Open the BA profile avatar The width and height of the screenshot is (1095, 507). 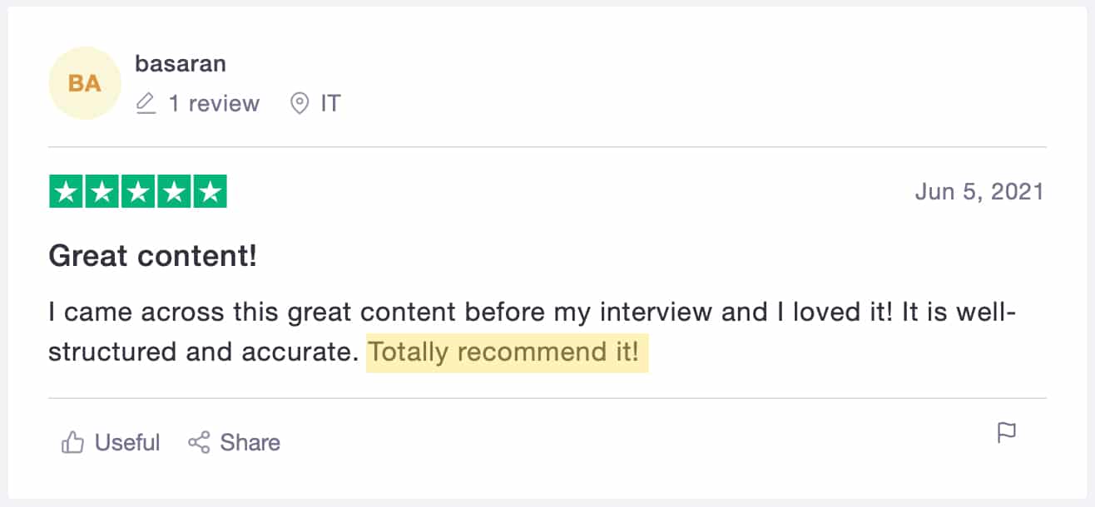85,83
